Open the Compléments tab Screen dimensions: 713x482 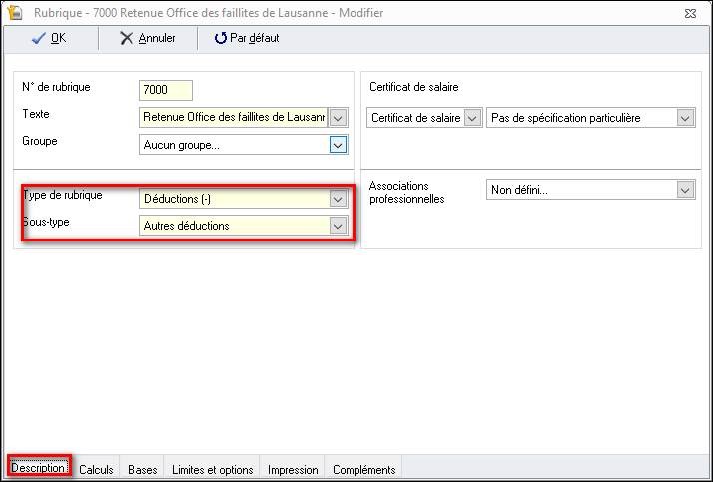(363, 469)
